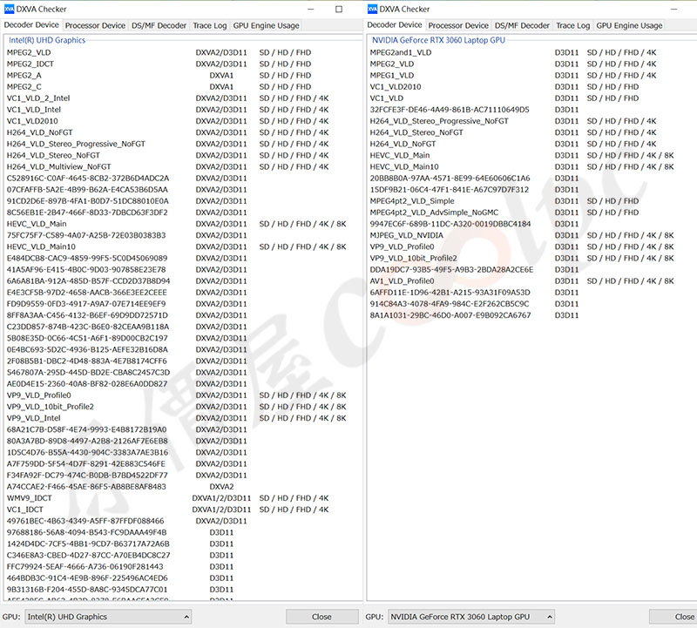
Task: Click the DXVA Checker icon in the right window title bar
Action: coord(373,9)
